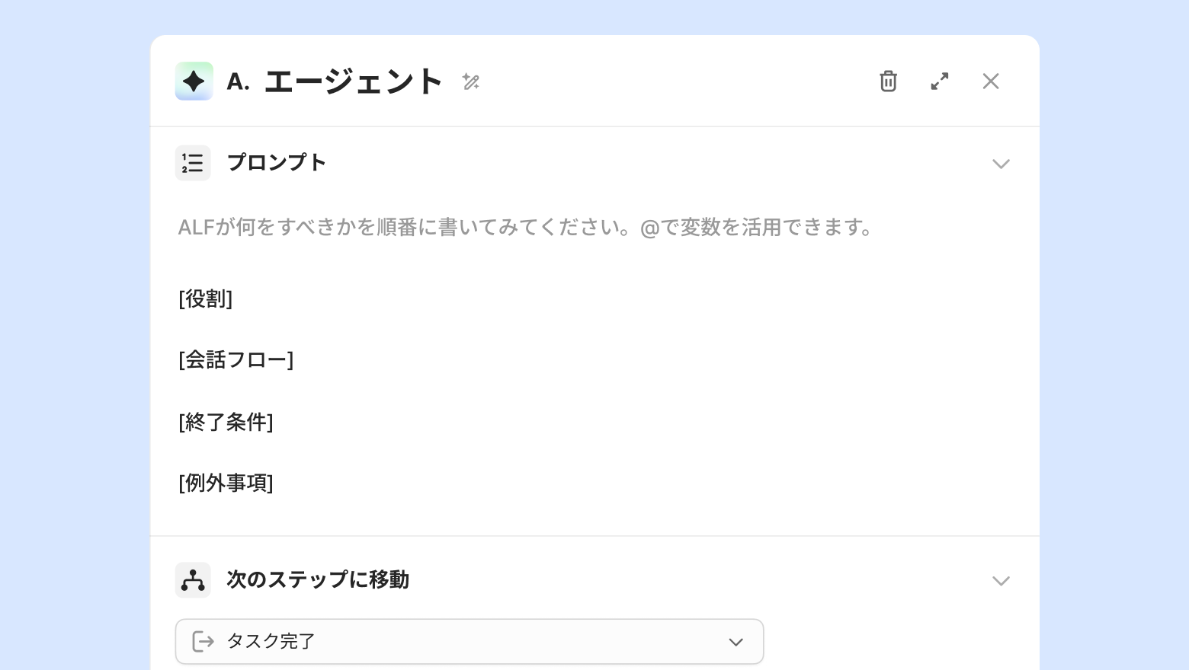Viewport: 1189px width, 670px height.
Task: Click the プロンプト section heading
Action: 277,163
